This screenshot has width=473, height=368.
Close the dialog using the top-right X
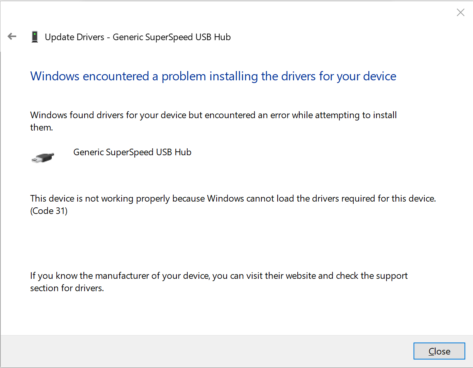coord(460,12)
